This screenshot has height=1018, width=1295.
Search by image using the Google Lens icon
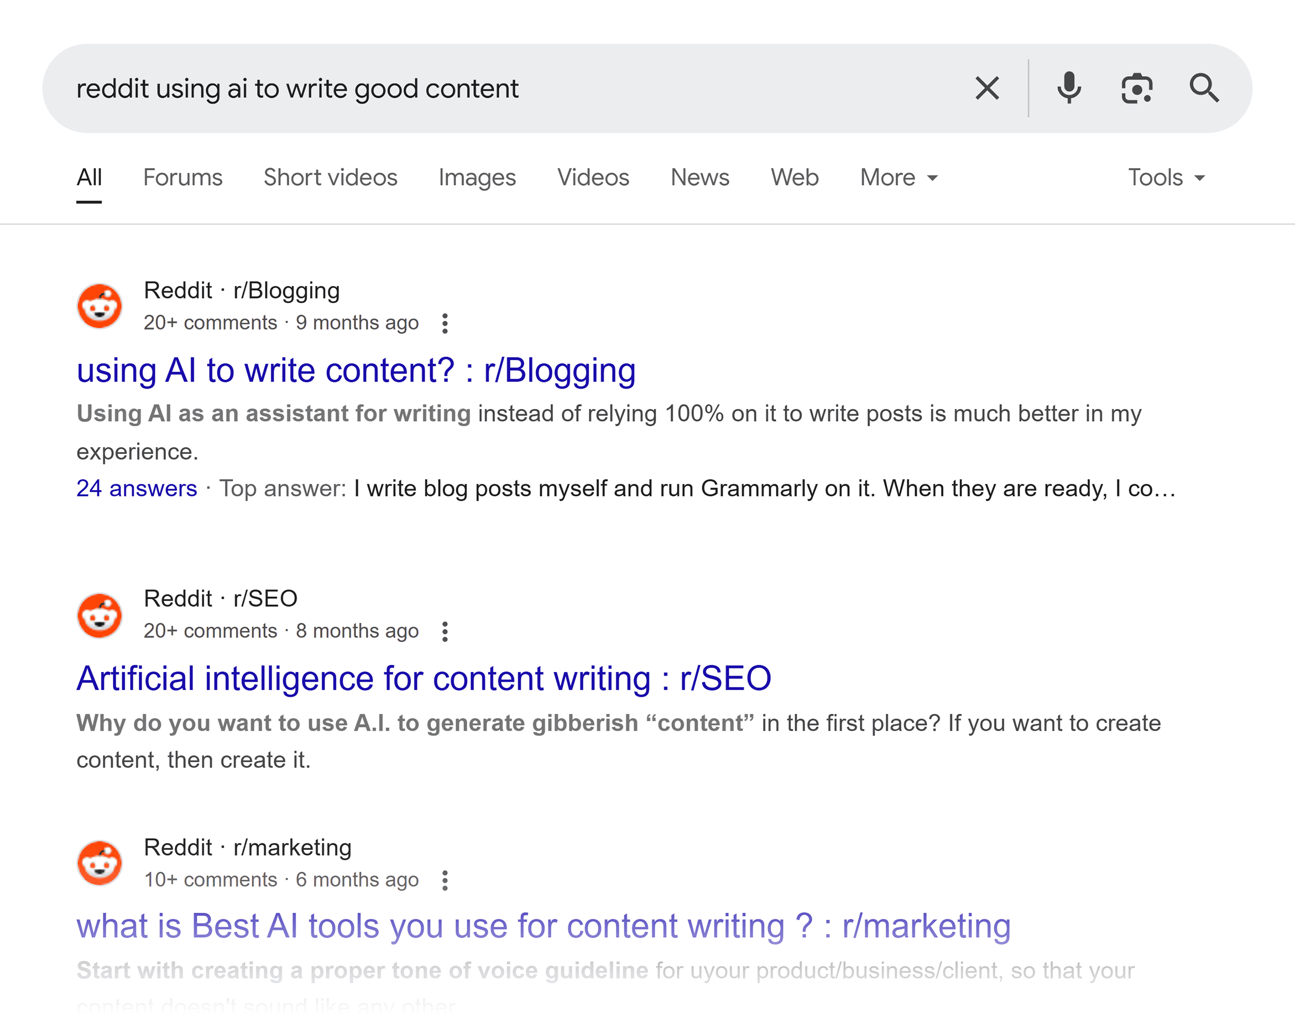coord(1136,88)
